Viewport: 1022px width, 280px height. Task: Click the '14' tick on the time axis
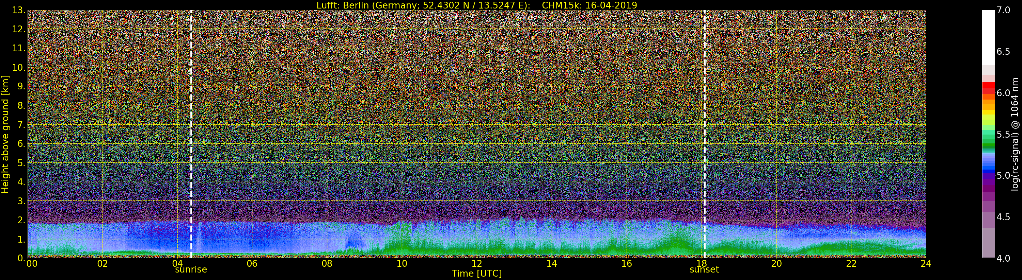(x=551, y=264)
